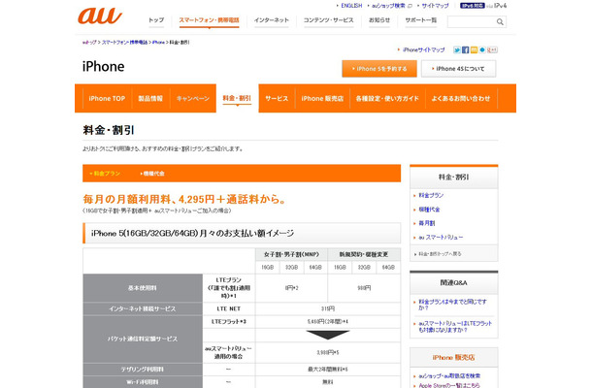The width and height of the screenshot is (592, 388).
Task: Click the search magnifier icon
Action: pyautogui.click(x=500, y=22)
